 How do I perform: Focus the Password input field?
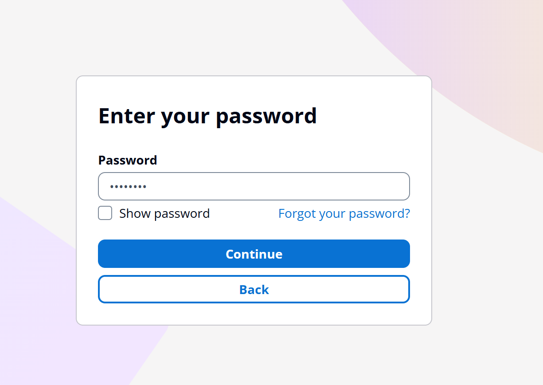[254, 186]
